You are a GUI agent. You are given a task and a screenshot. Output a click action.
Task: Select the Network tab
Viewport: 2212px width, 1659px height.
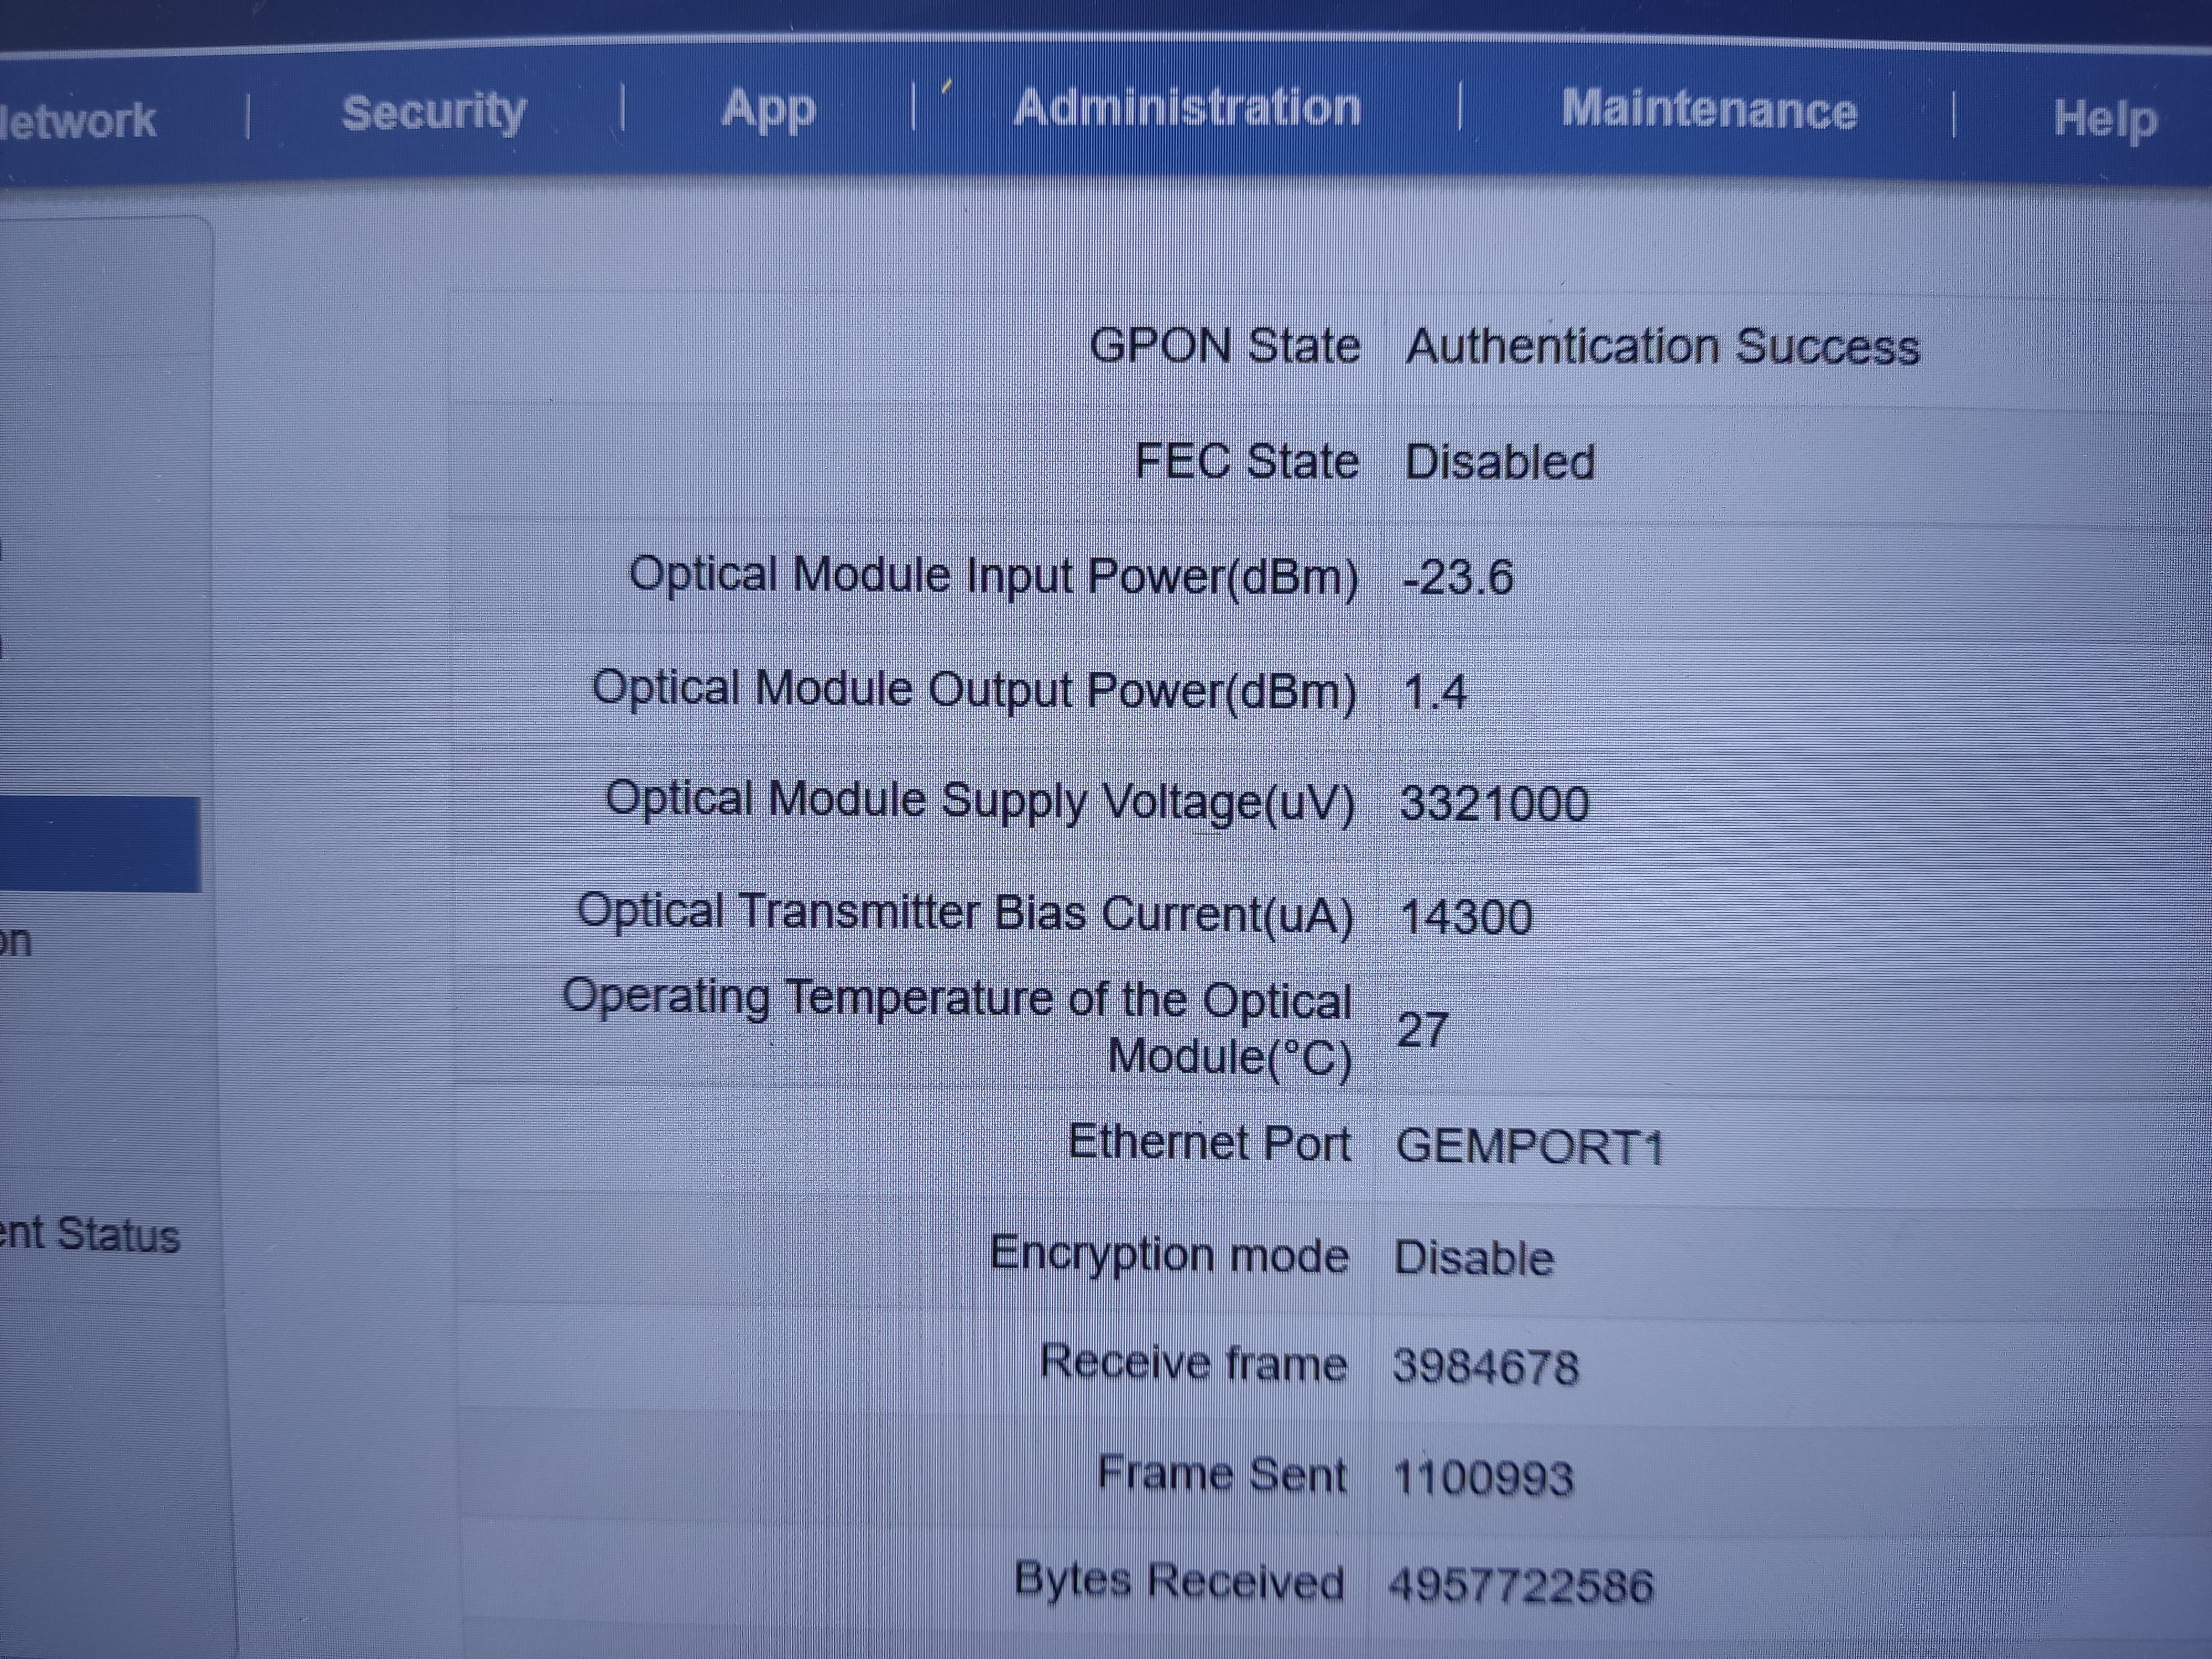[78, 120]
